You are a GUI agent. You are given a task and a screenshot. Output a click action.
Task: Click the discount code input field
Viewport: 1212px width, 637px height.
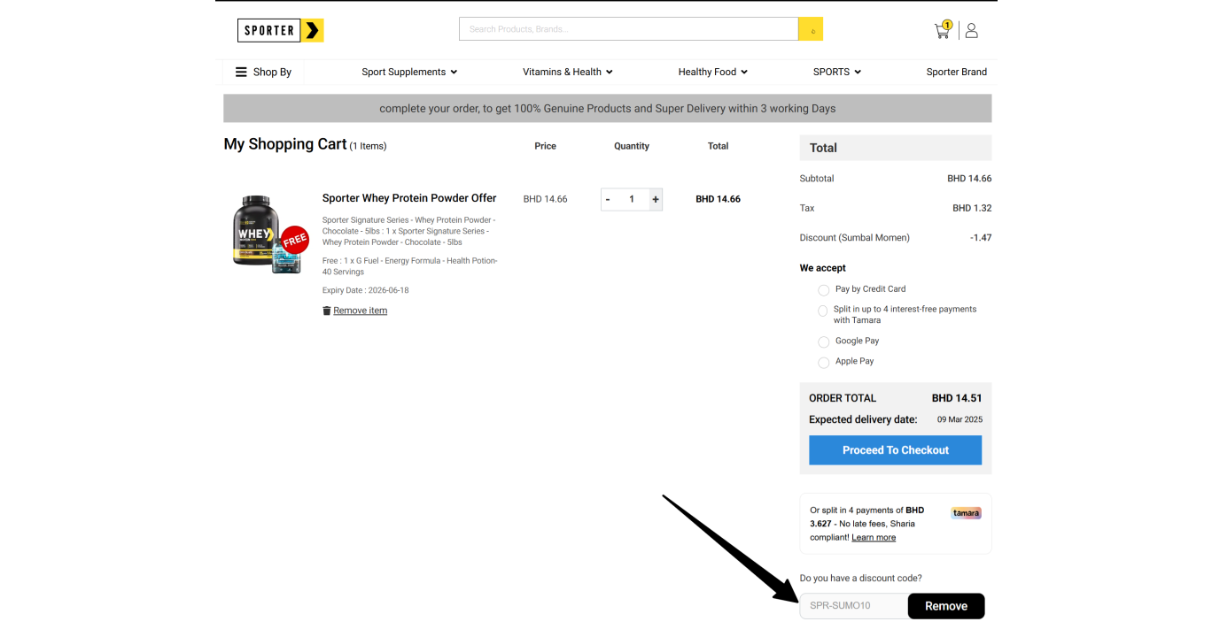point(854,606)
